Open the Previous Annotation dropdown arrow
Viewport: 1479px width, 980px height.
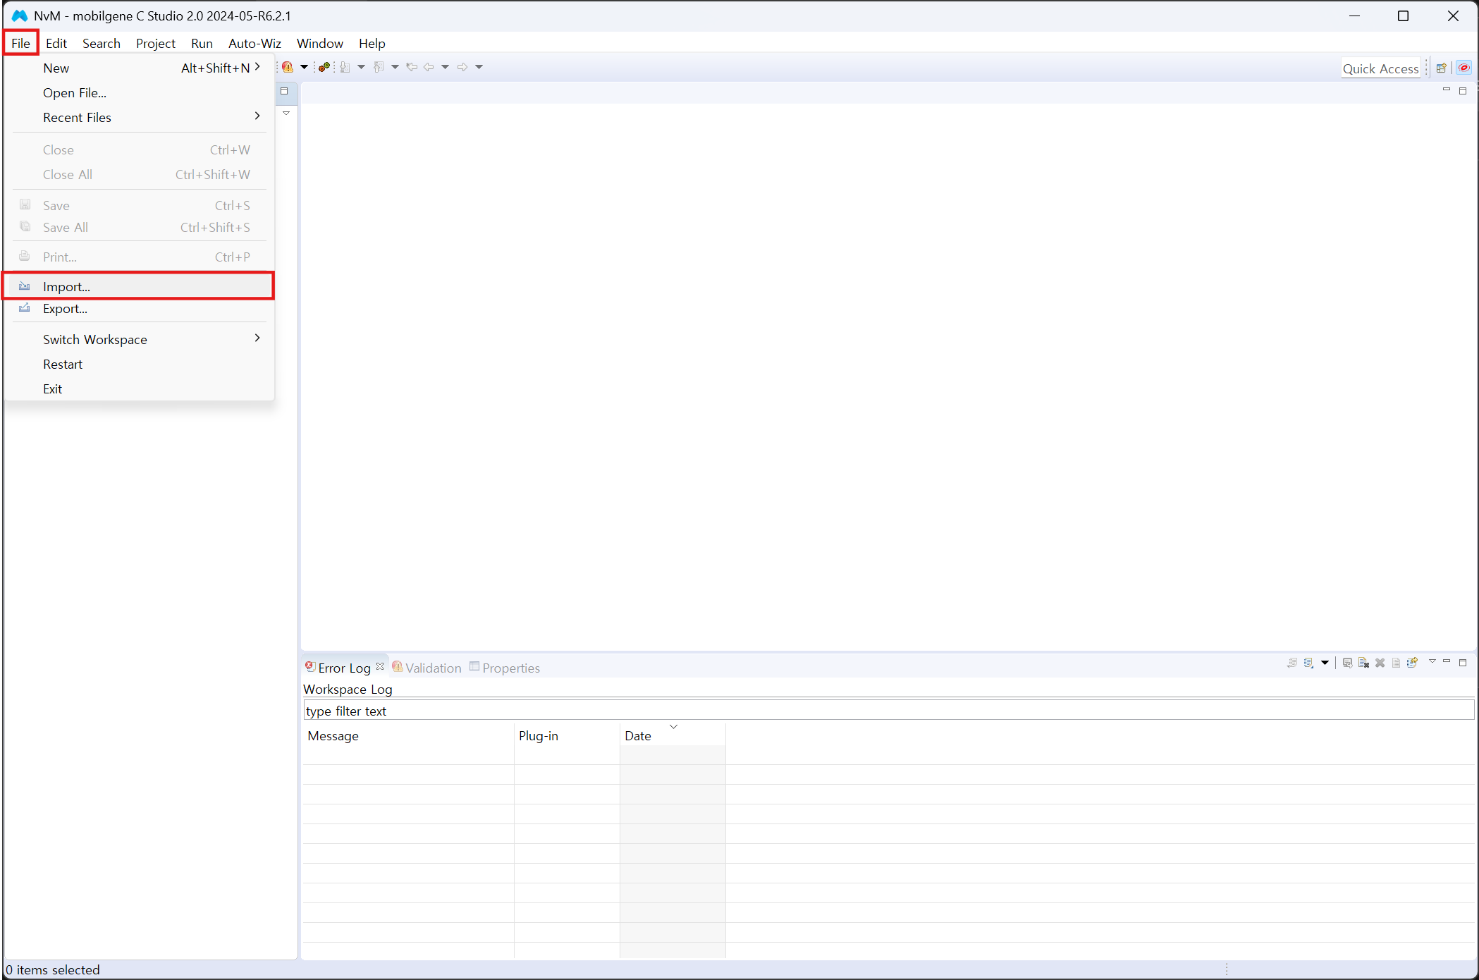395,67
